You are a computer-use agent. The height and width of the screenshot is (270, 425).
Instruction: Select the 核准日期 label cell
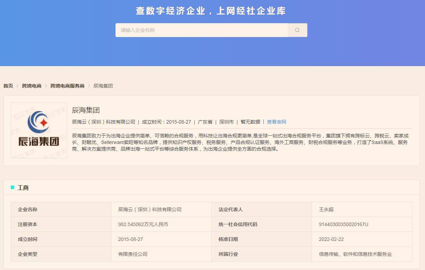(x=262, y=239)
